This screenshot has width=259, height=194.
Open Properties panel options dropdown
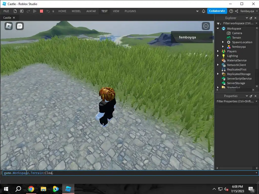coord(247,96)
